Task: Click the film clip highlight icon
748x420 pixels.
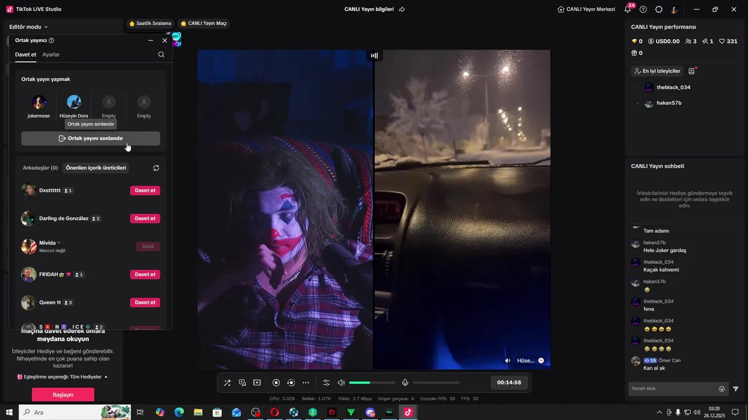Action: [257, 383]
